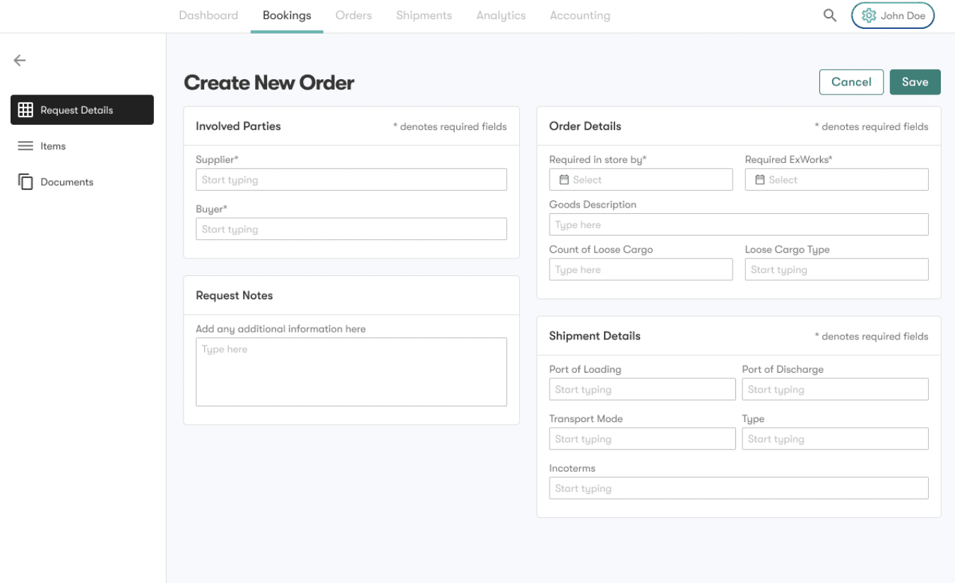Screen dimensions: 955x583
Task: Switch to the Dashboard tab
Action: 208,15
